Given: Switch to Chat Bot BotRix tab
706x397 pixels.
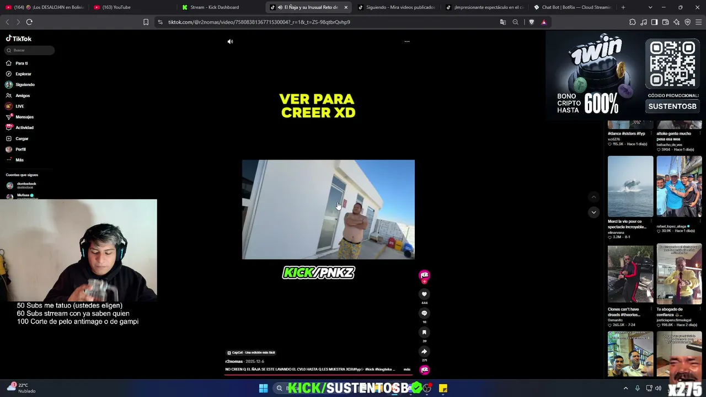Looking at the screenshot, I should 573,7.
